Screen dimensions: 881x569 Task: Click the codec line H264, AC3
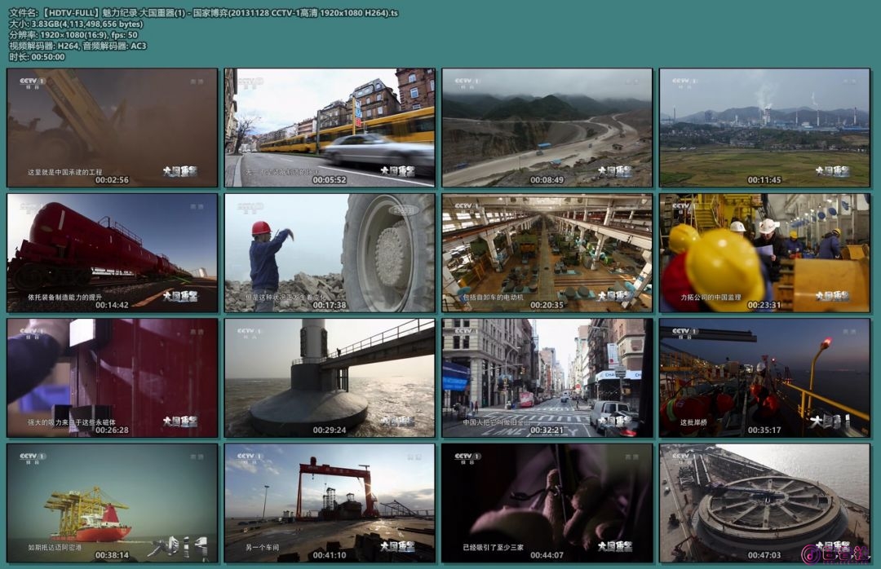[77, 46]
